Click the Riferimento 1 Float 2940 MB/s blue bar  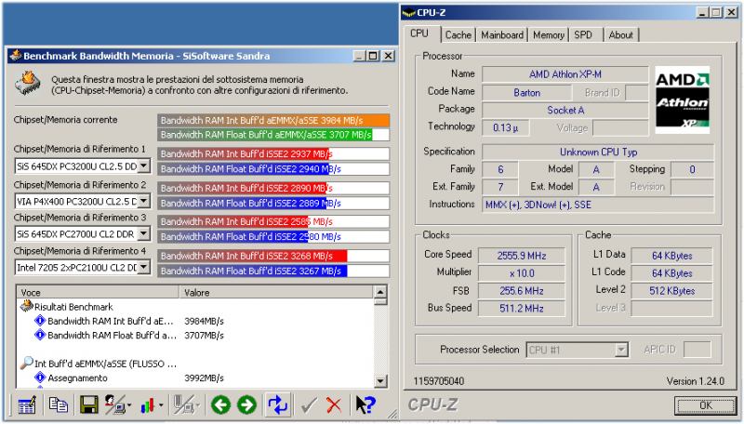tap(243, 169)
